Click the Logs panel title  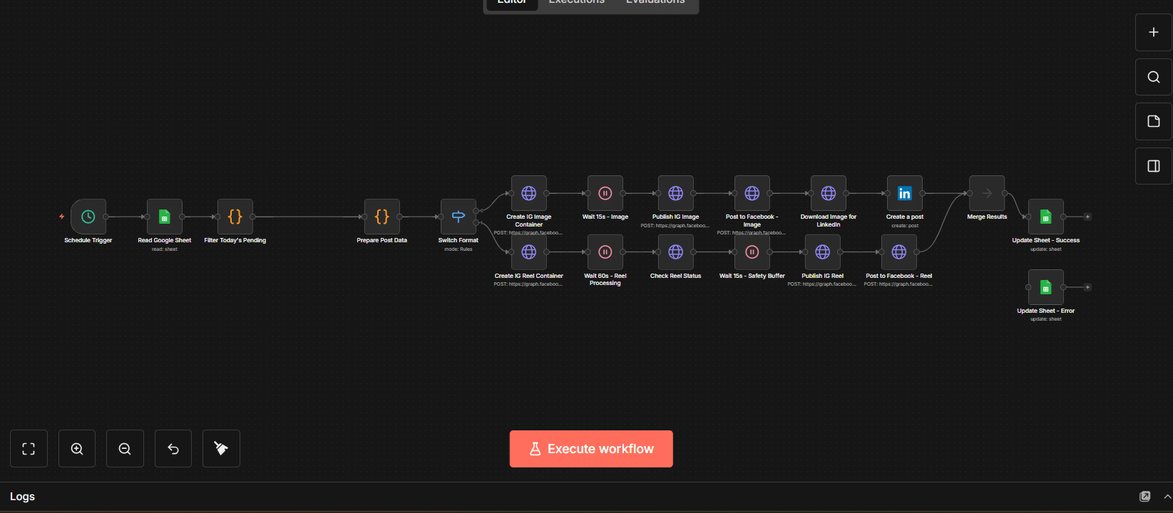pos(22,497)
